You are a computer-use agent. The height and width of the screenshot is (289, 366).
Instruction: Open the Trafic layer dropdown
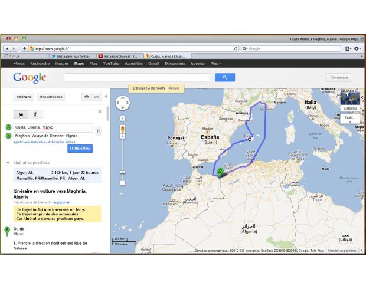click(349, 119)
